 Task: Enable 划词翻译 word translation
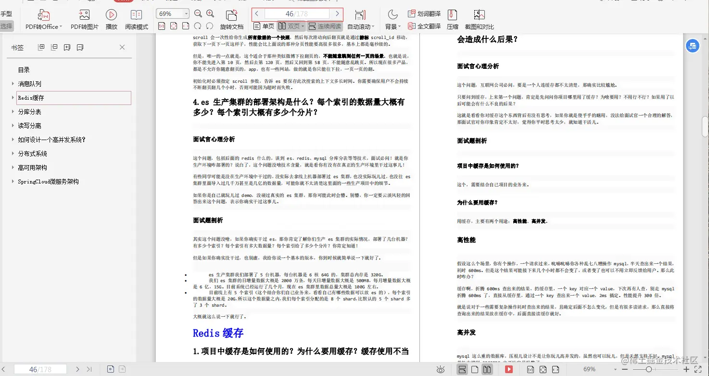coord(424,14)
